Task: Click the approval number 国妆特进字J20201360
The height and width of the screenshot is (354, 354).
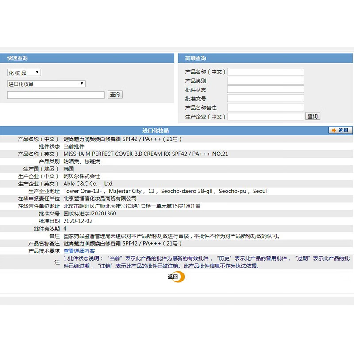Action: pos(90,214)
